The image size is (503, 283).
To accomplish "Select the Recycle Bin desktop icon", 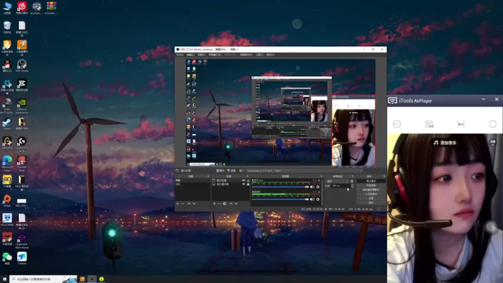I will (7, 28).
